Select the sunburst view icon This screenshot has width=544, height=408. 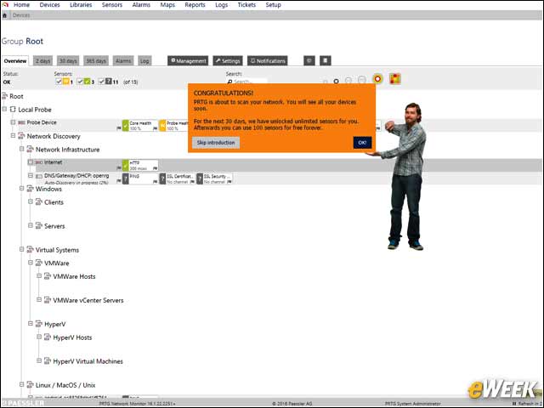pos(377,79)
